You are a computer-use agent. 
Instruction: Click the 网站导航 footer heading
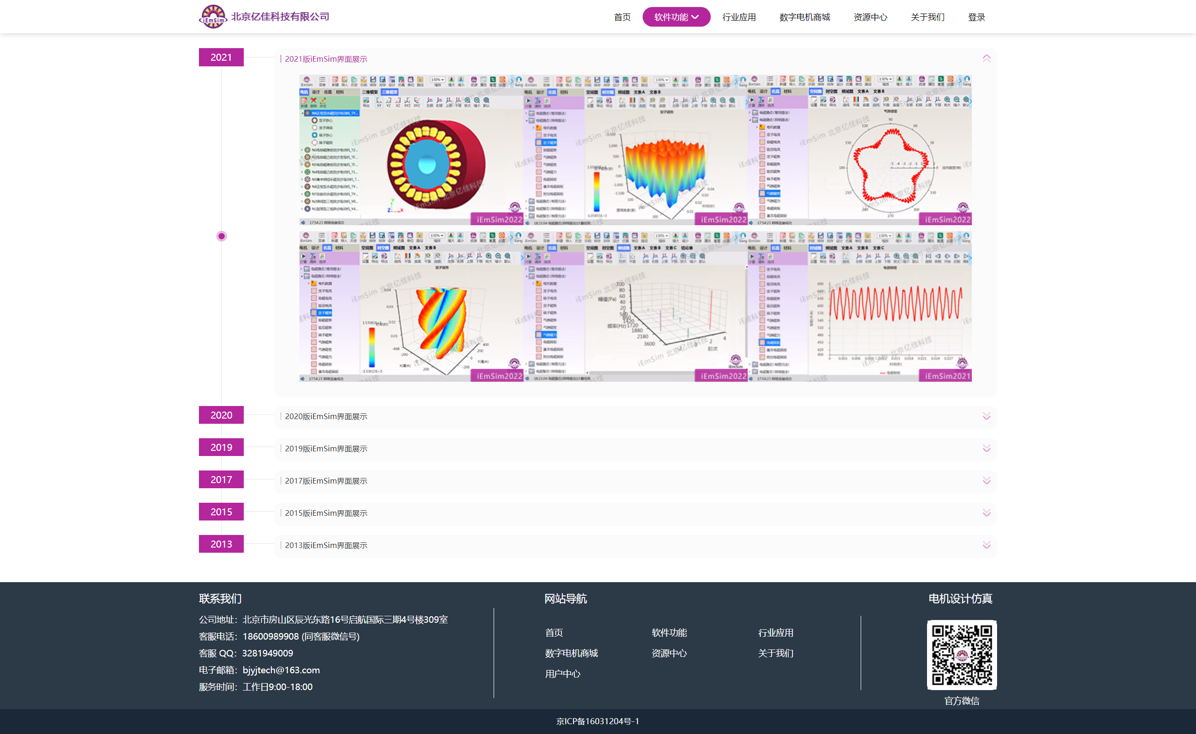click(566, 599)
